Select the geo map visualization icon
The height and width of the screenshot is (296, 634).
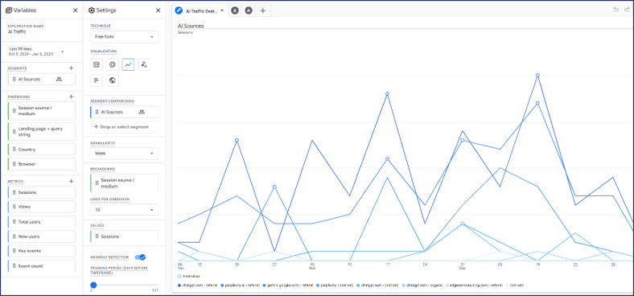pos(113,80)
